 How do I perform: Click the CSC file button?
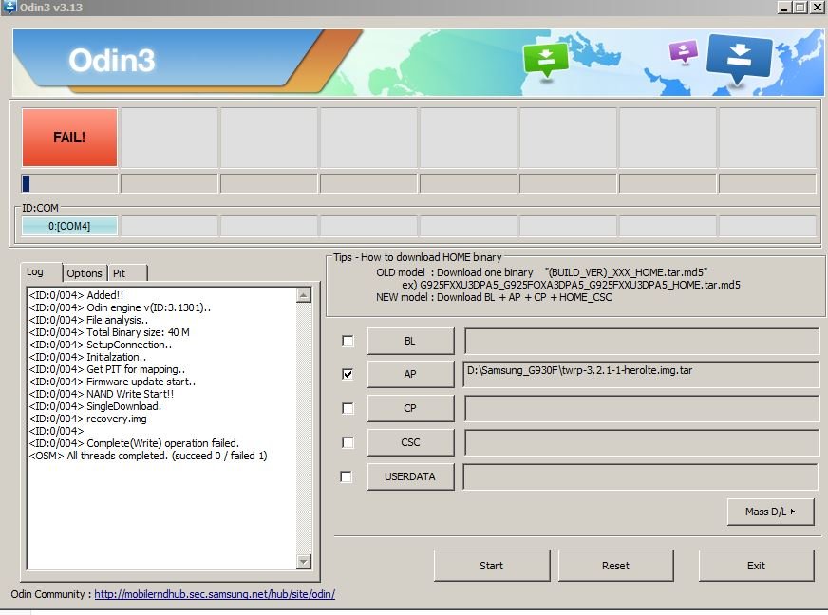(x=410, y=442)
